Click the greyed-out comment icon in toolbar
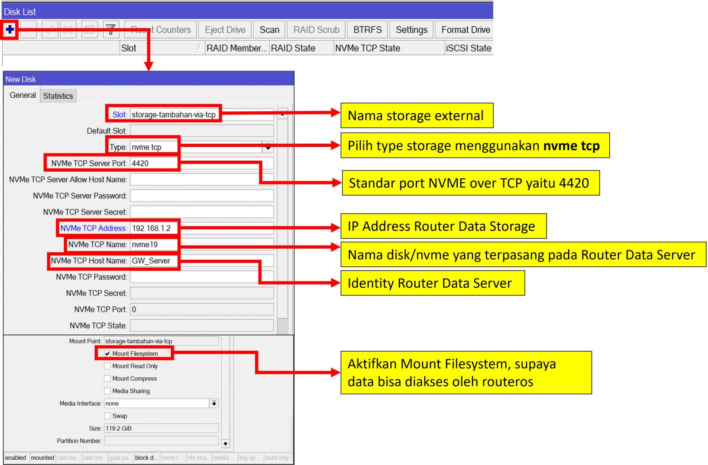708x465 pixels. tap(89, 30)
